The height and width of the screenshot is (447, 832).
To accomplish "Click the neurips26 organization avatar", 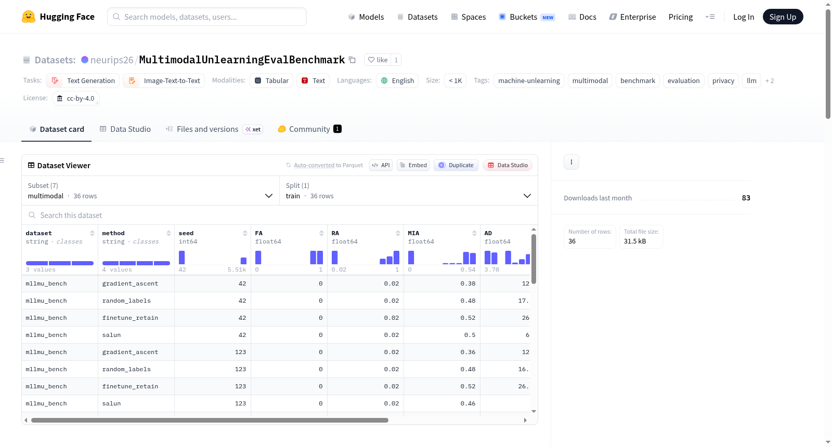I will tap(85, 60).
